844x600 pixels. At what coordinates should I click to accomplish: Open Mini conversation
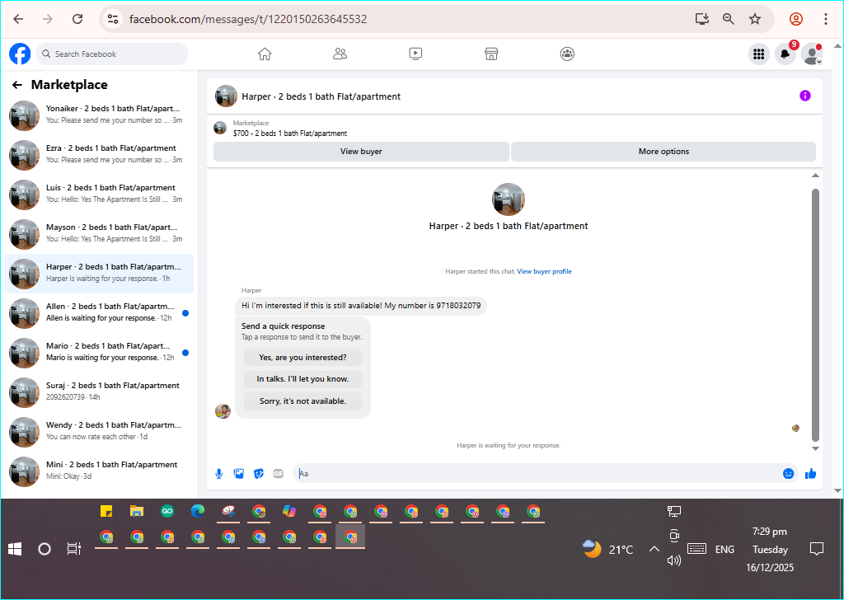click(99, 471)
